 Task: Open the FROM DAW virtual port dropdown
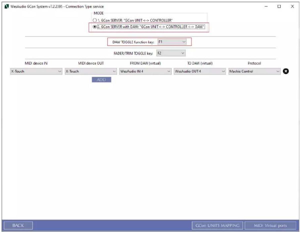145,72
